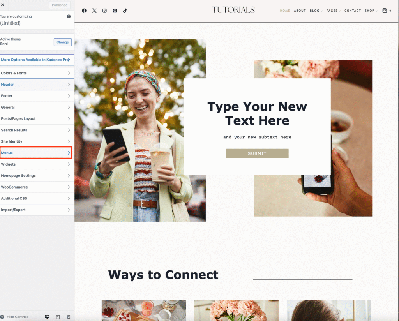Close the customizer with X button
The height and width of the screenshot is (321, 399).
pyautogui.click(x=3, y=5)
